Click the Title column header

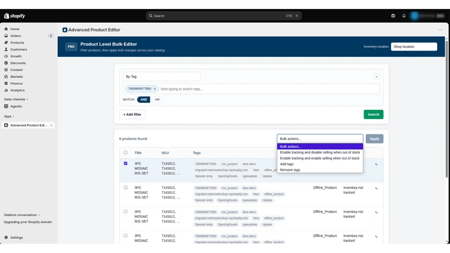(138, 153)
